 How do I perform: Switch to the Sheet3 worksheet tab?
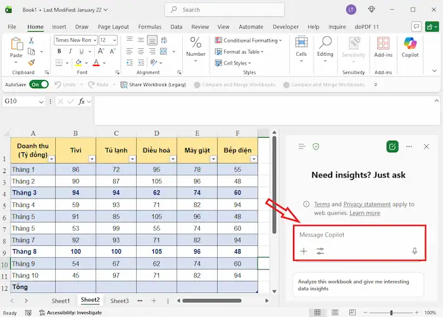pos(119,301)
